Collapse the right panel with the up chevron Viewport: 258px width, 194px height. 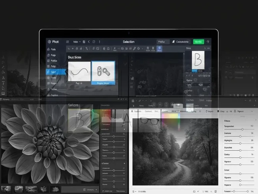point(205,48)
